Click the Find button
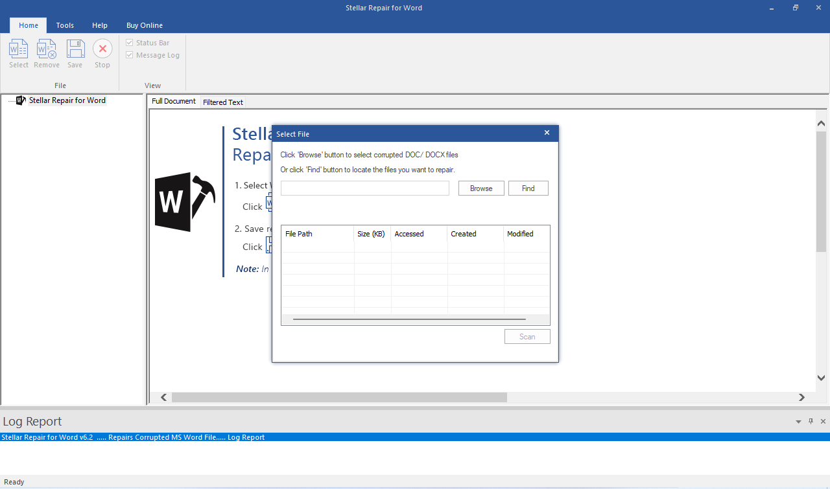830x489 pixels. (528, 188)
